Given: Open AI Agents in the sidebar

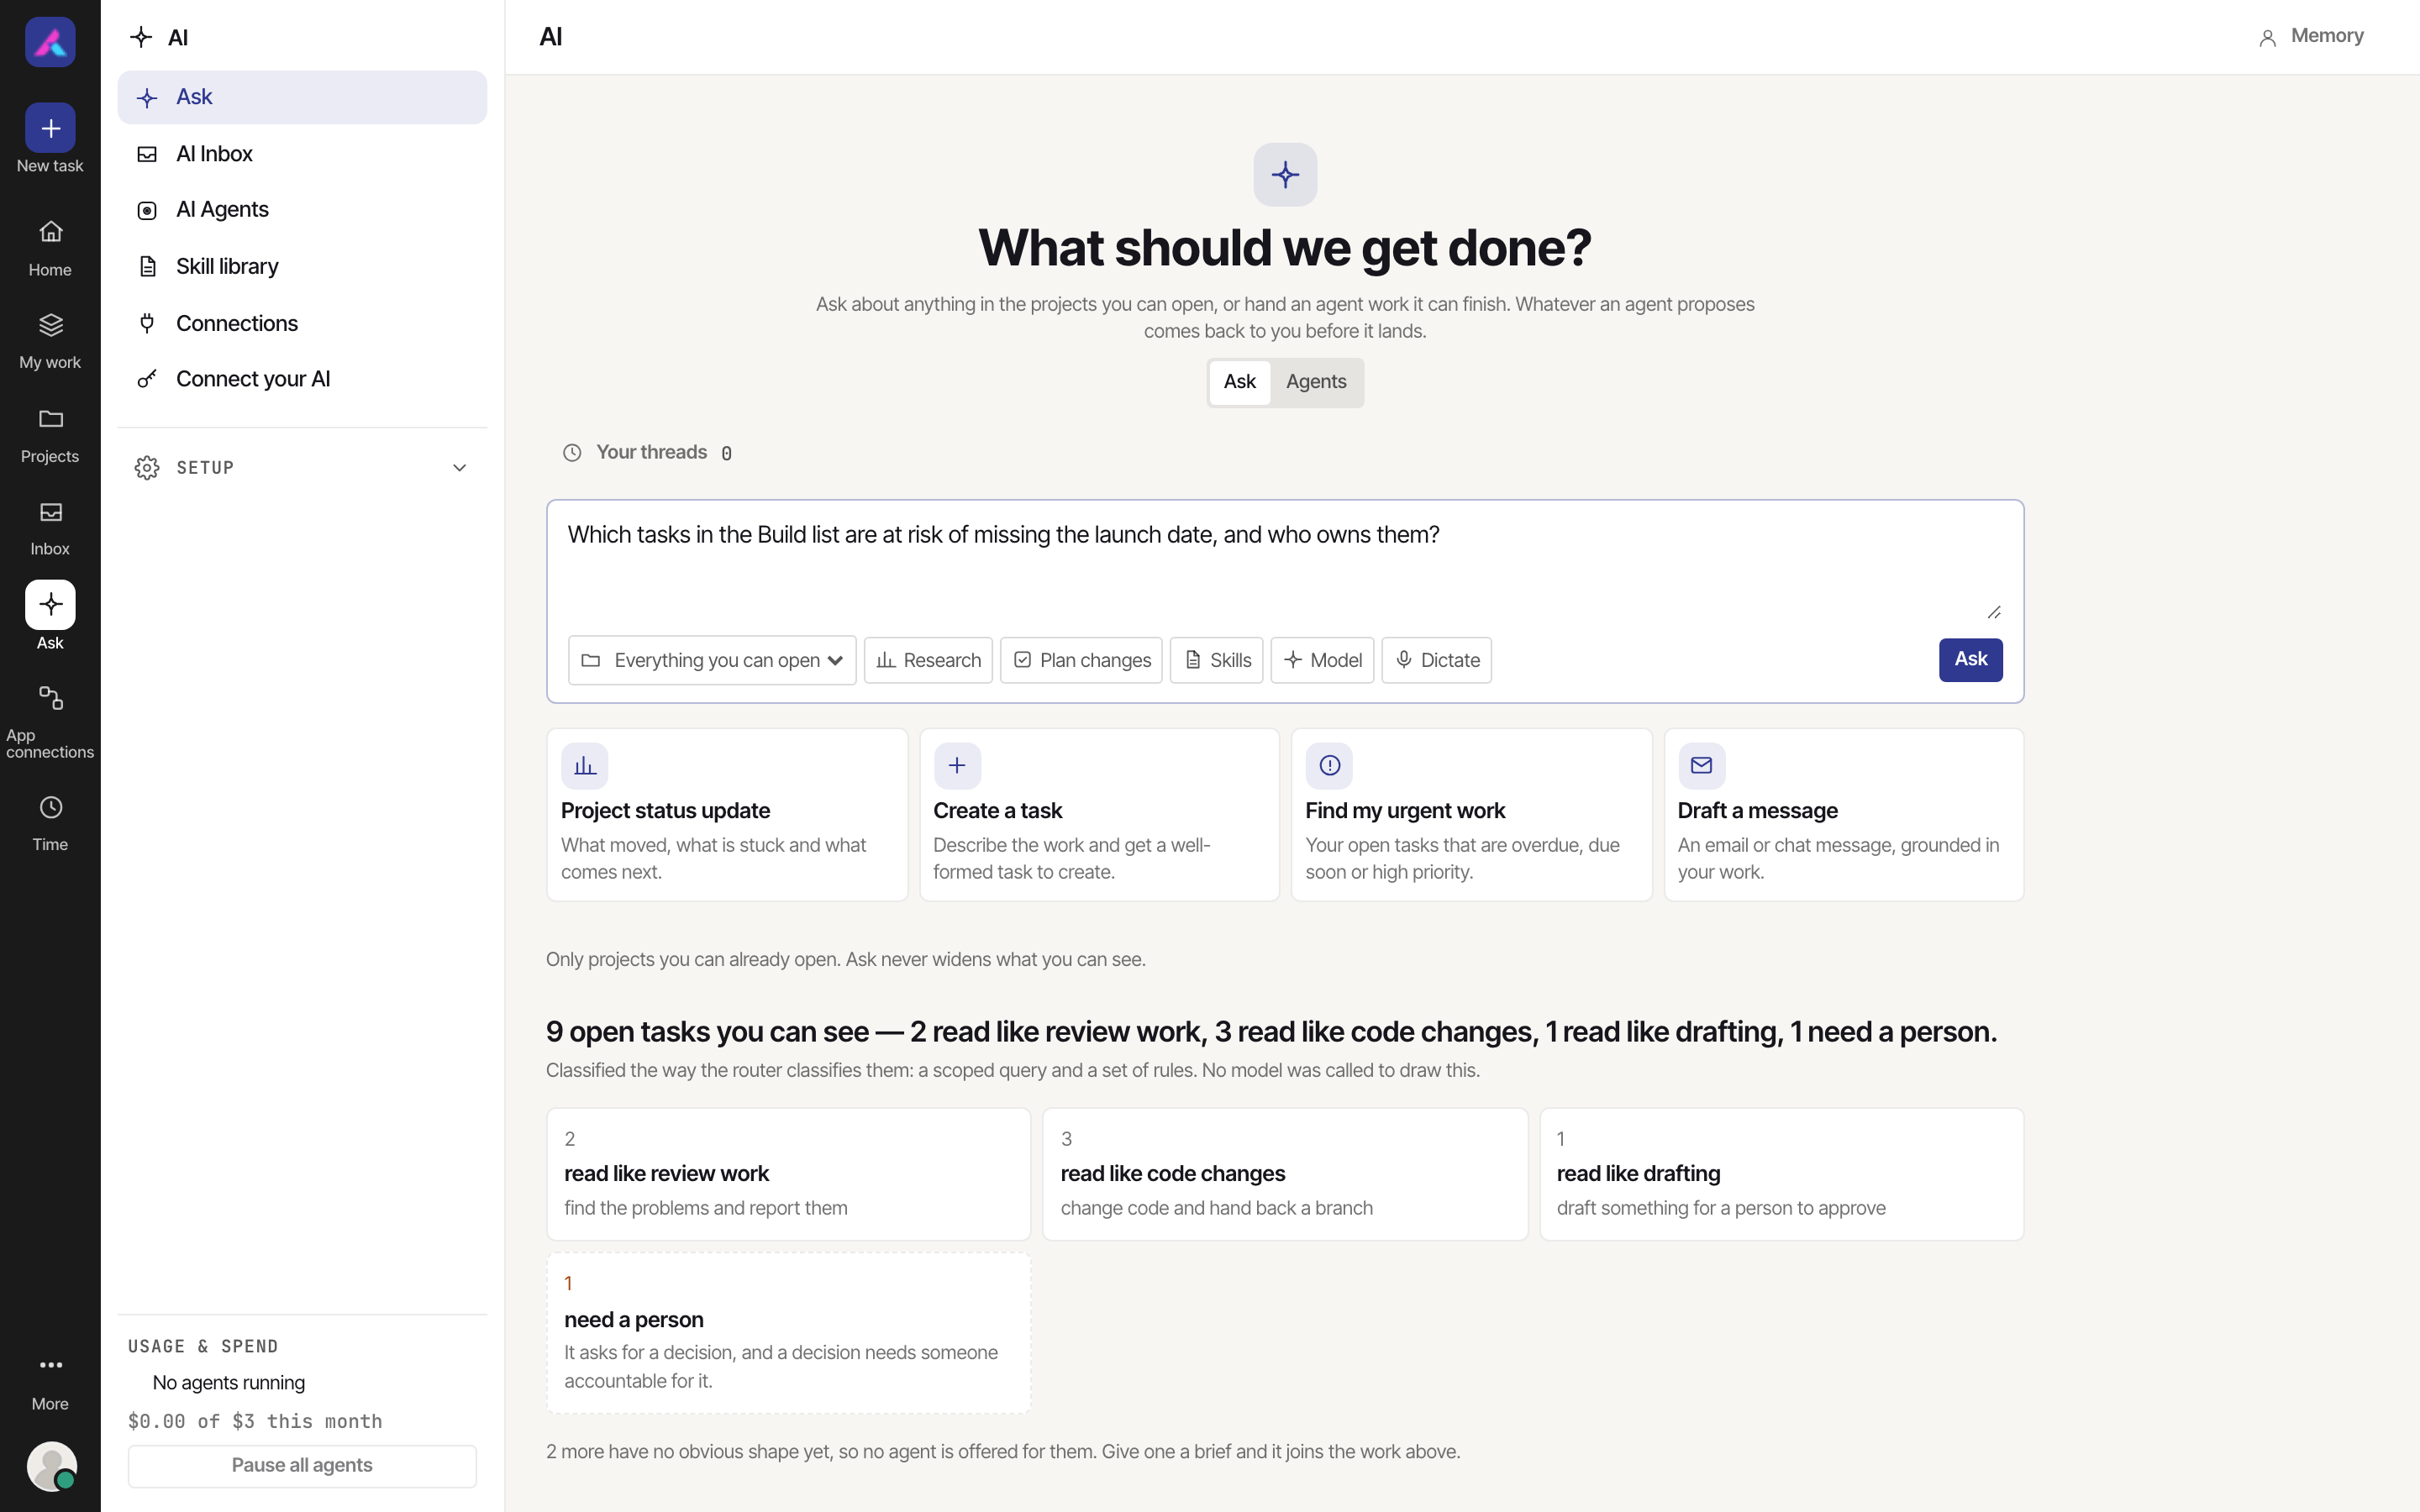Looking at the screenshot, I should pyautogui.click(x=302, y=210).
